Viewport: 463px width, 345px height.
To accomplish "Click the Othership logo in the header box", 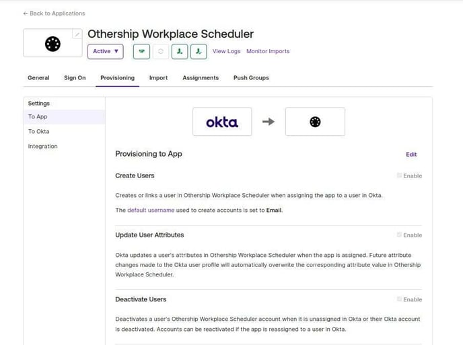I will click(53, 44).
